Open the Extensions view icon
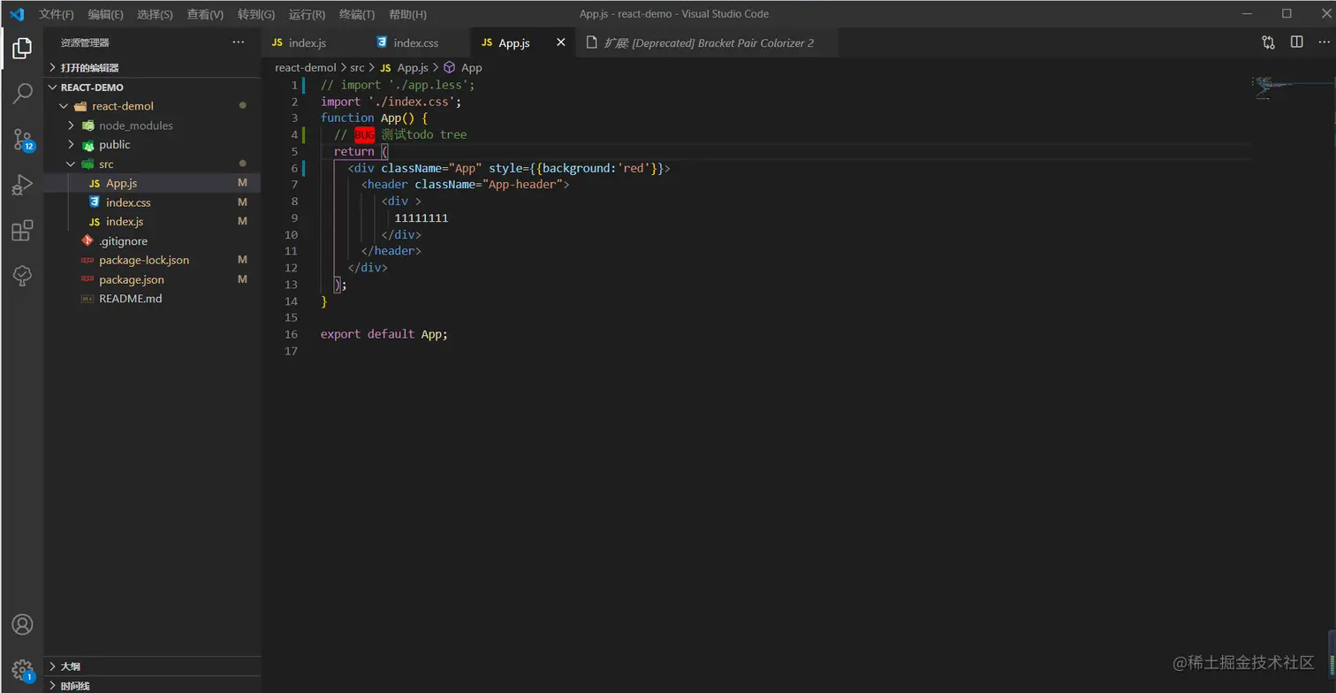This screenshot has height=693, width=1336. coord(22,231)
